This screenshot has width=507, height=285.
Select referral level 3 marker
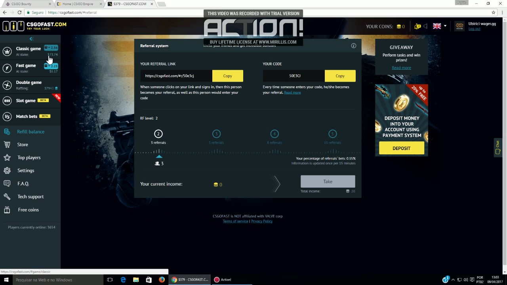click(x=216, y=134)
